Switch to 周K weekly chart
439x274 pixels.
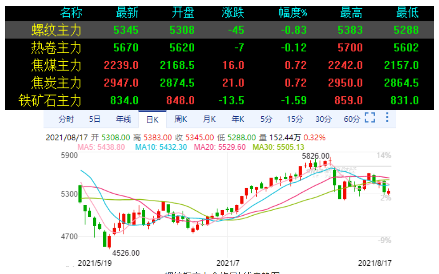point(181,119)
